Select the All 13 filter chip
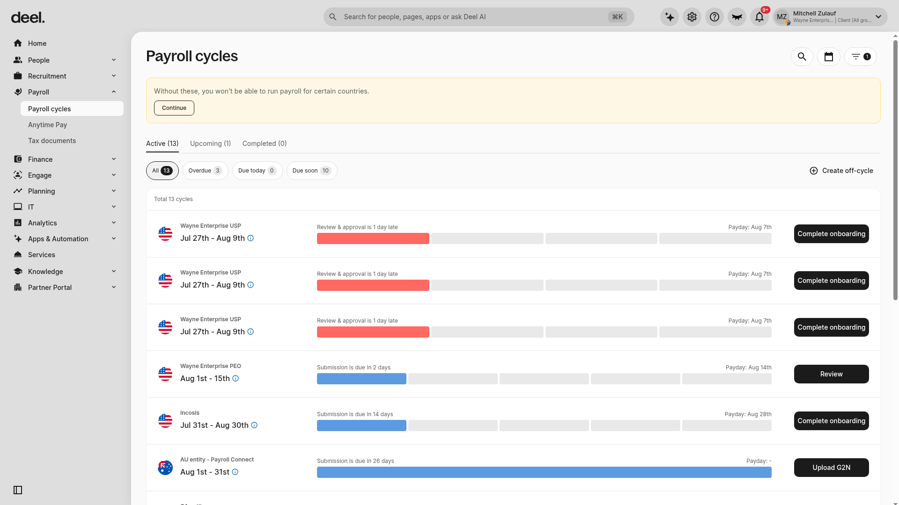Viewport: 899px width, 505px height. pyautogui.click(x=162, y=171)
